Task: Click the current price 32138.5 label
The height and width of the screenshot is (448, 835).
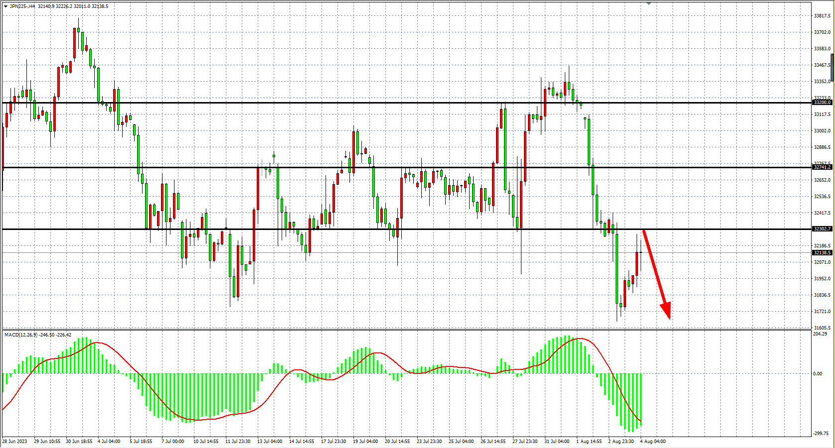Action: click(822, 253)
